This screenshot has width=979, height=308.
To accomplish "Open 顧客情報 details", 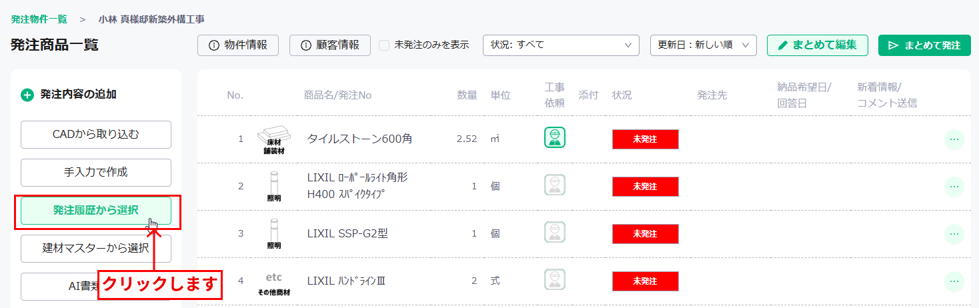I will click(x=330, y=45).
